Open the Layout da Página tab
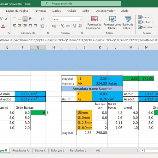 click(x=17, y=11)
